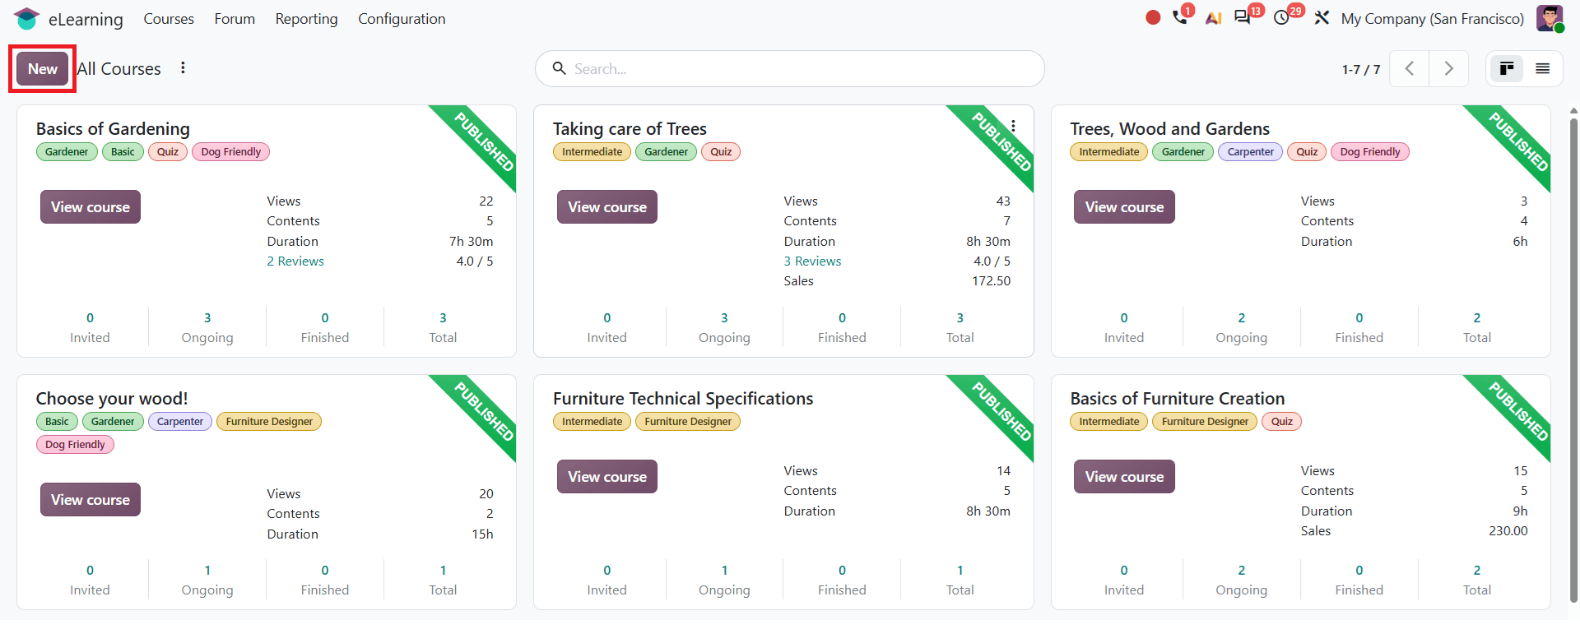Open the phone calls icon
1580x629 pixels.
[x=1180, y=17]
